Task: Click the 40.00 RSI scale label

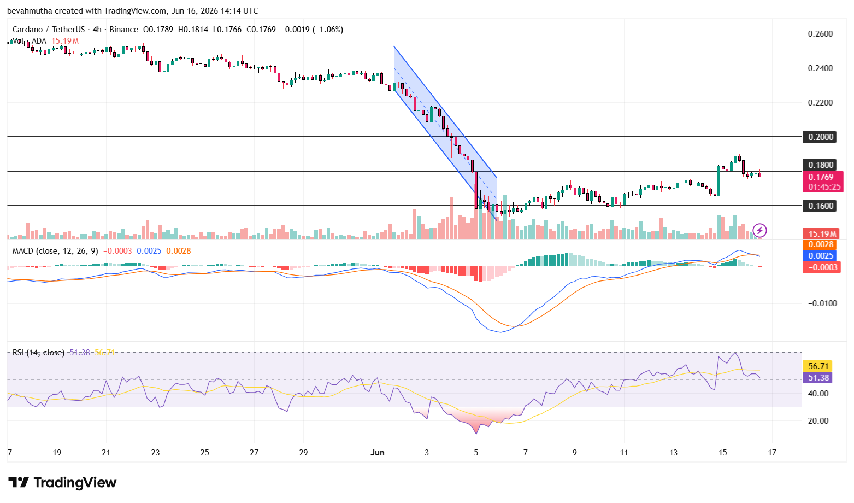Action: (818, 394)
